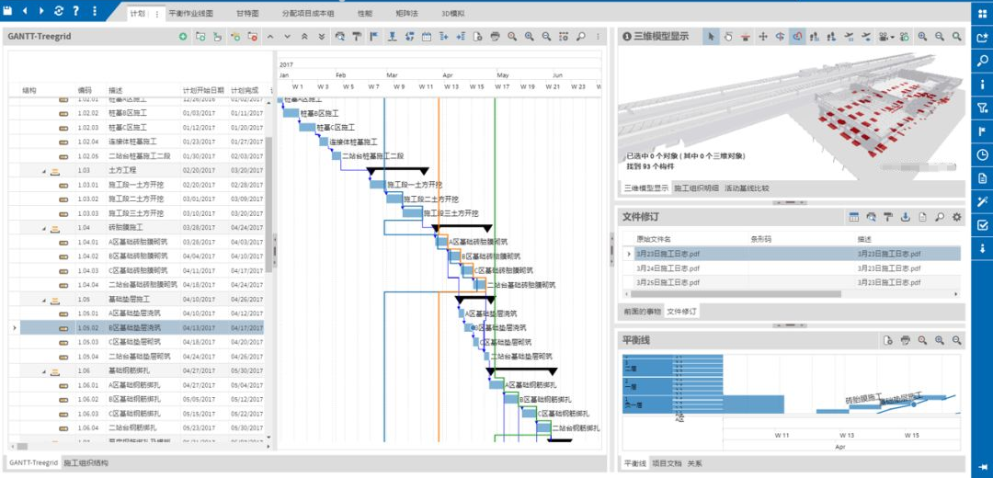Click the apps grid icon atop right sidebar
Viewport: 993px width, 478px height.
pos(982,14)
